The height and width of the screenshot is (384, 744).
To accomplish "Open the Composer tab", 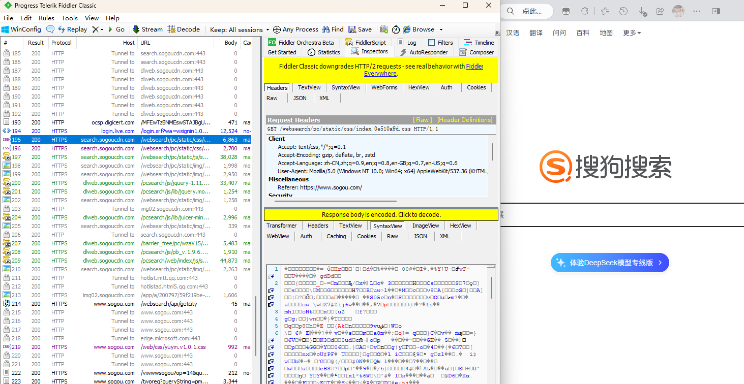I will coord(477,52).
